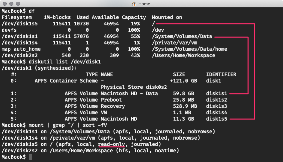The image size is (283, 162).
Task: Click the '55%' capacity value
Action: pyautogui.click(x=135, y=36)
